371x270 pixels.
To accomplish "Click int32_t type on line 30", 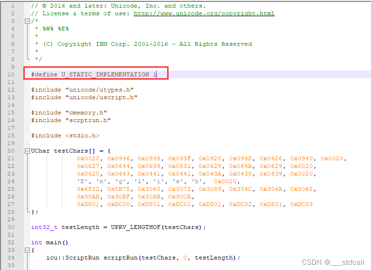I will tap(44, 227).
